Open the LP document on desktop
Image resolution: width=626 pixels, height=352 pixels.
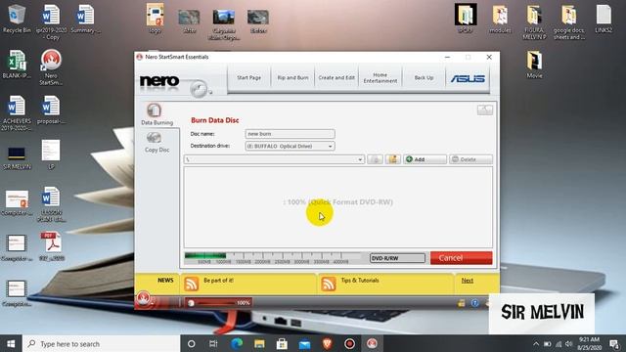(51, 154)
